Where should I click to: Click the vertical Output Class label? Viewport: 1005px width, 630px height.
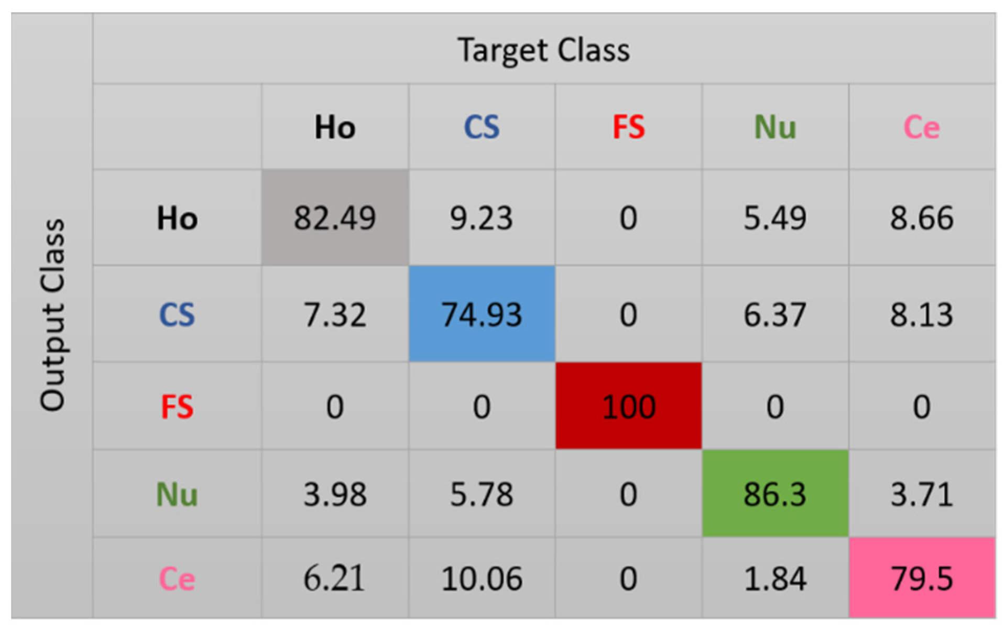click(52, 314)
